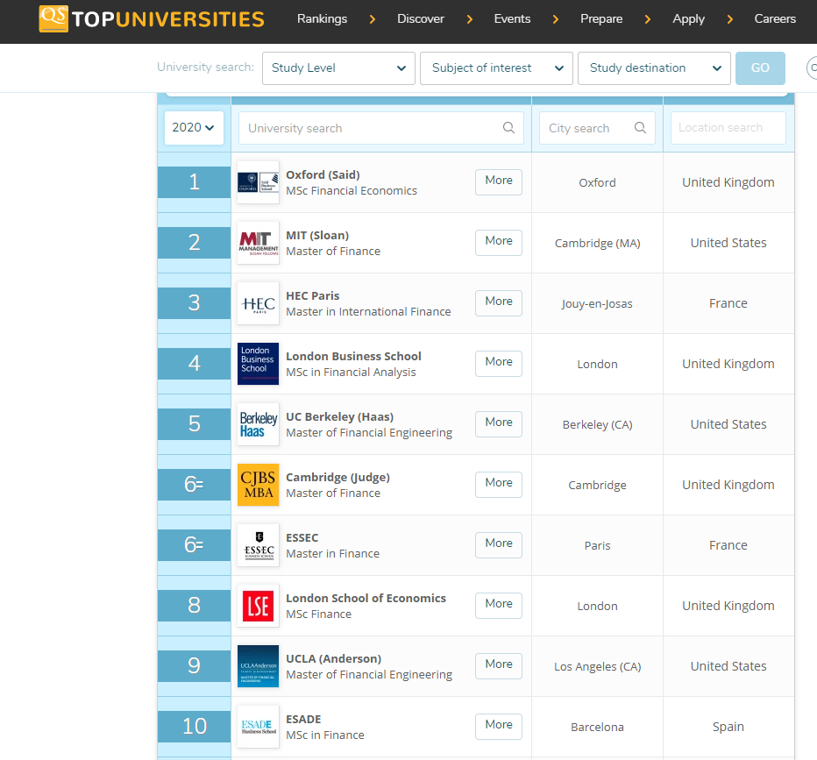The height and width of the screenshot is (760, 817).
Task: Click the QS TopUniversities logo
Action: pyautogui.click(x=152, y=18)
